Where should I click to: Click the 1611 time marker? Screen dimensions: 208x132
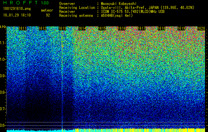[23, 28]
